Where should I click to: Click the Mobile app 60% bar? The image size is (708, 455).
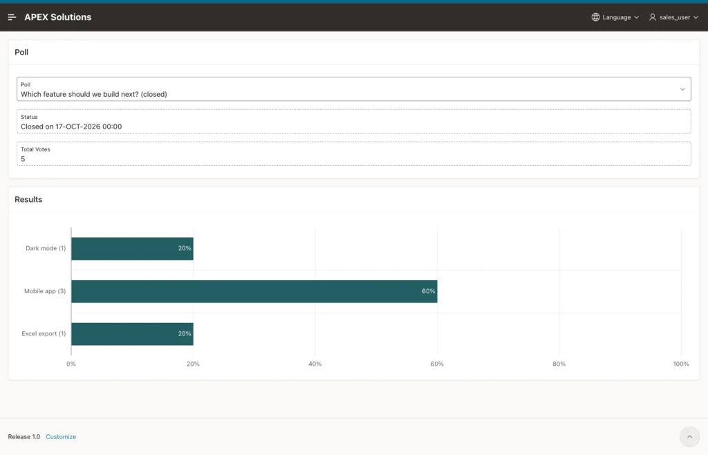click(x=254, y=291)
